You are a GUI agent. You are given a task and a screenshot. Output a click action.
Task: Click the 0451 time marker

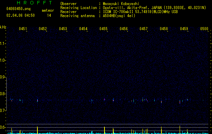[23, 29]
